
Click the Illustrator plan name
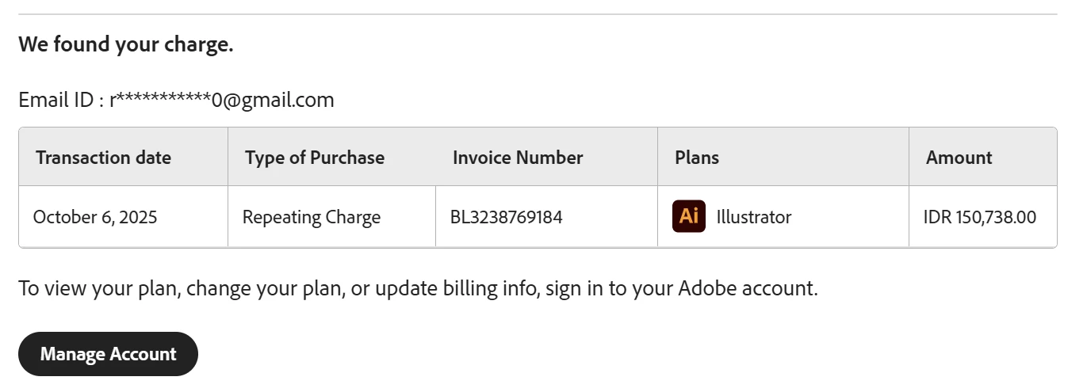coord(753,217)
